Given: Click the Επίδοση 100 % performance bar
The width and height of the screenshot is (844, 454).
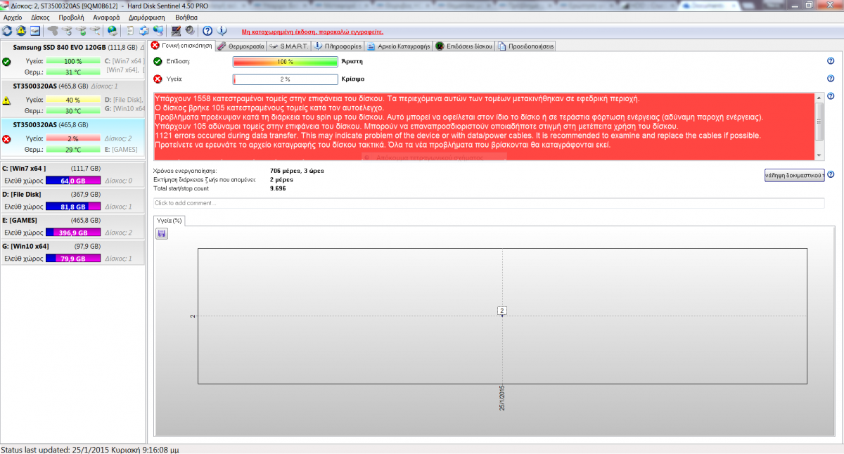Looking at the screenshot, I should (286, 61).
